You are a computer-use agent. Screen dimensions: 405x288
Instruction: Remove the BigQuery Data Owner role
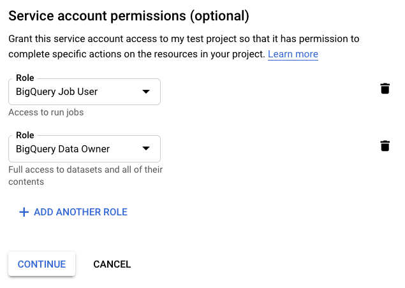pyautogui.click(x=385, y=146)
